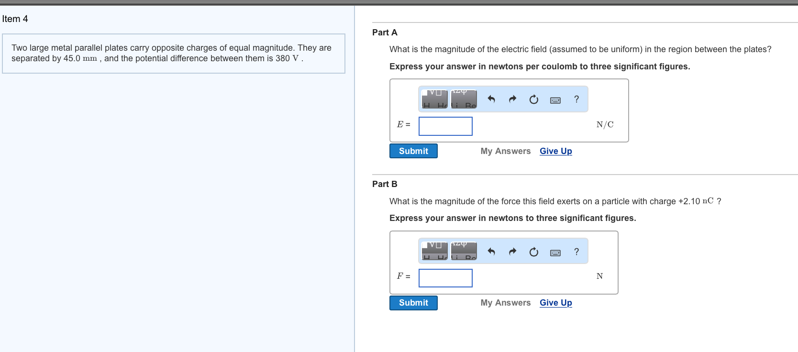Submit the Part B answer
The image size is (798, 352).
pos(413,302)
